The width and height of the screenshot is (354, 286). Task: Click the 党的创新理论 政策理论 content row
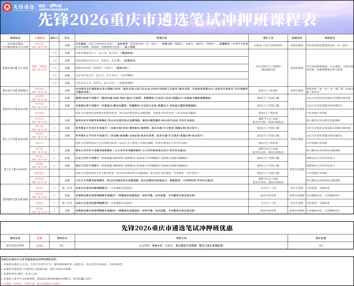point(162,60)
